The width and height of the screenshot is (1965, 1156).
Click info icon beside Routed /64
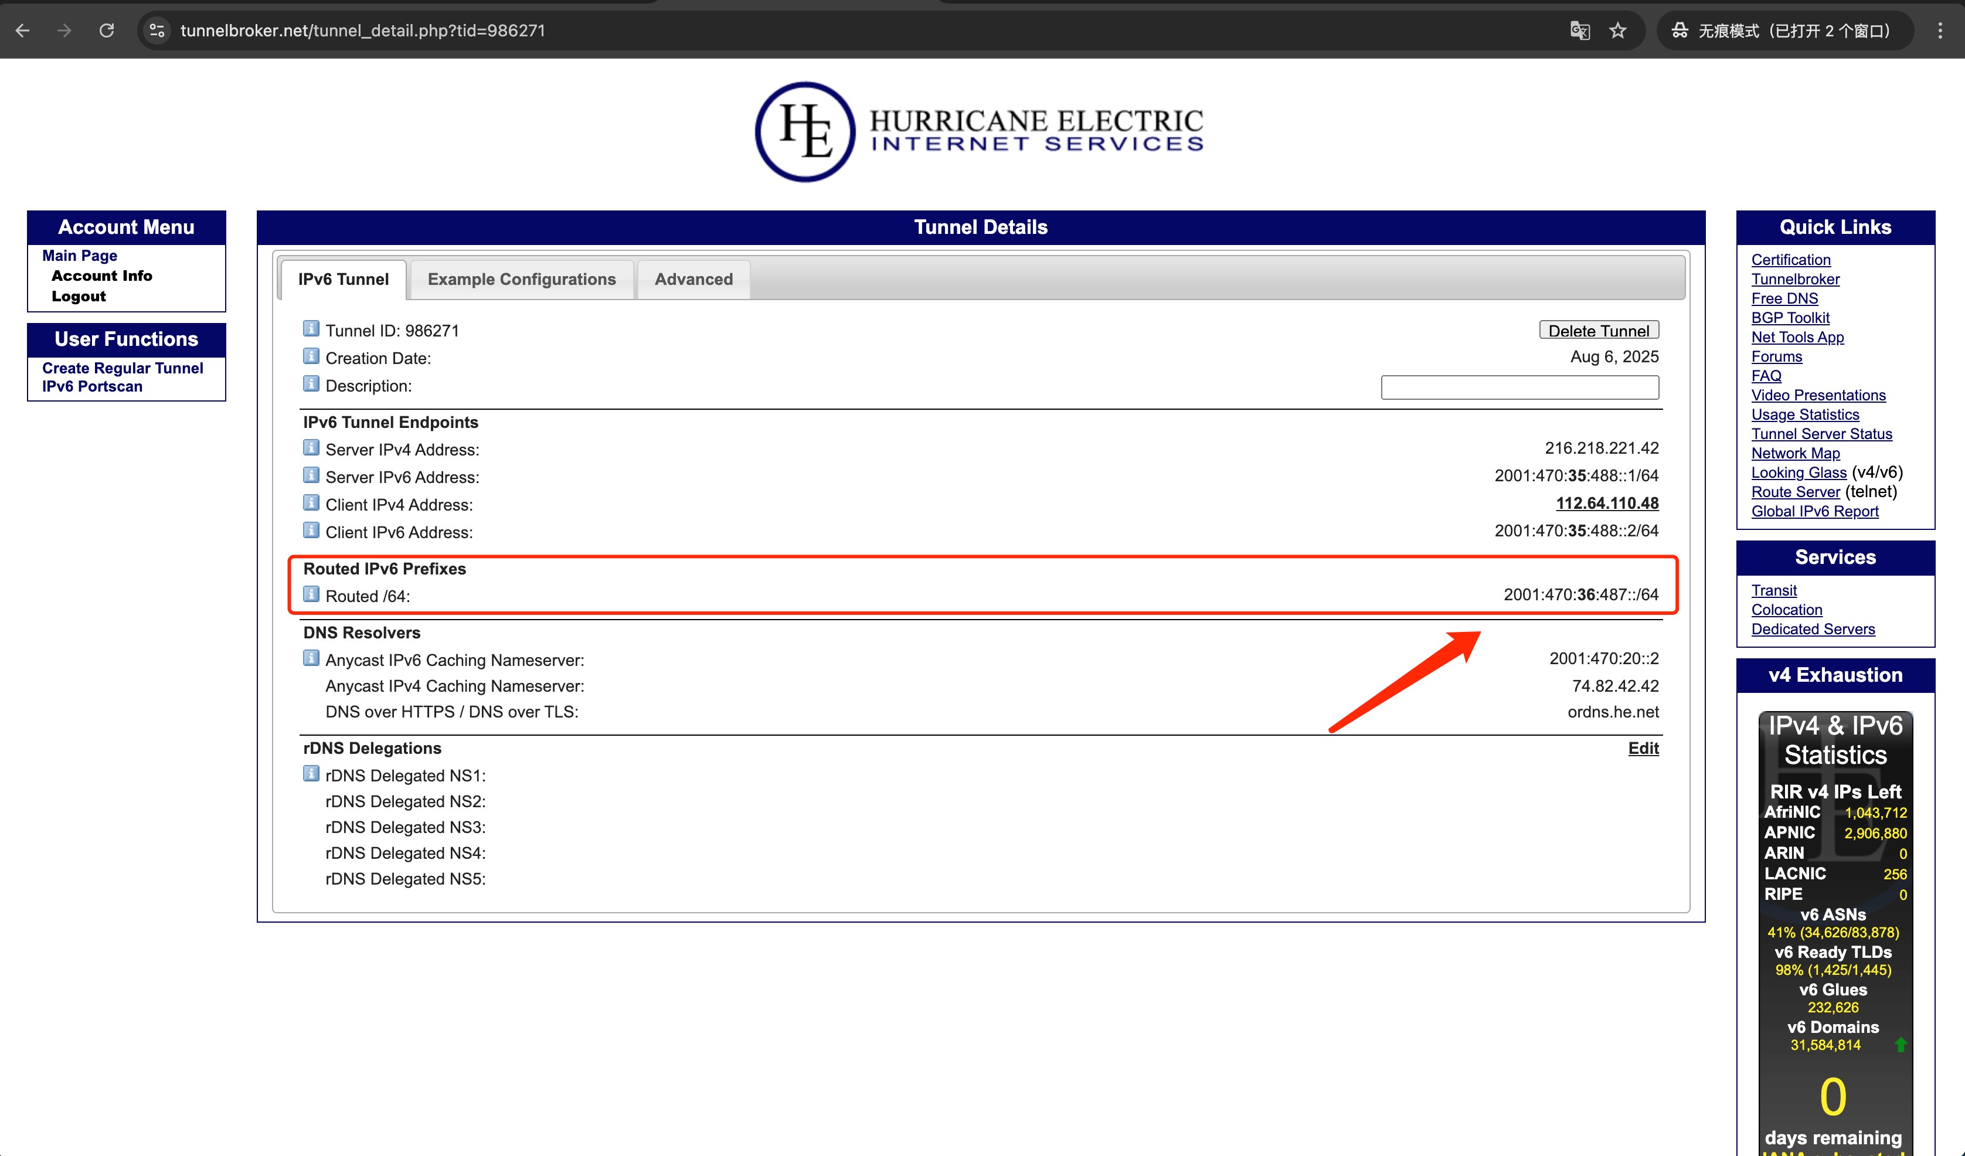click(x=311, y=595)
